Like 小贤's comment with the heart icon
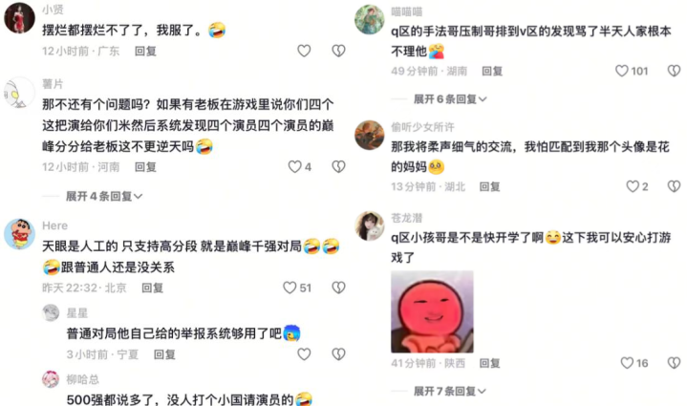Image resolution: width=687 pixels, height=406 pixels. pos(304,51)
